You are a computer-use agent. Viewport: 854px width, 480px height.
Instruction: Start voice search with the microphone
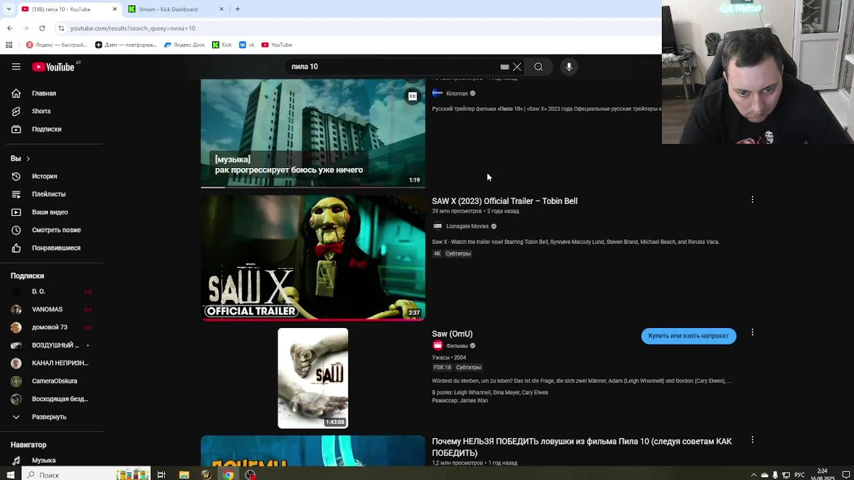[569, 67]
